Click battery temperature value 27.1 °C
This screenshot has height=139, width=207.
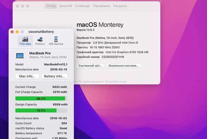coord(62,133)
